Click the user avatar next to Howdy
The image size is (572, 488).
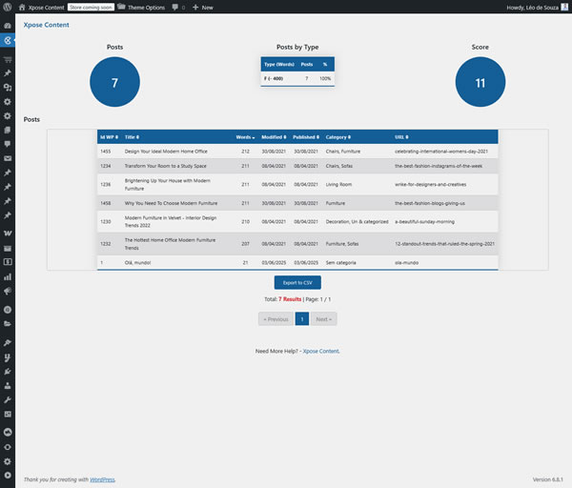pos(564,7)
